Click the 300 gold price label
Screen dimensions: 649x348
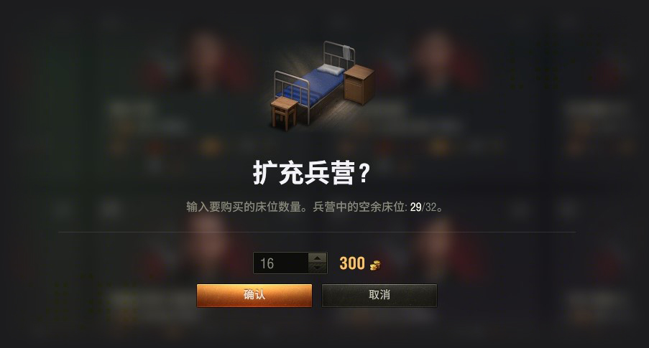pos(352,263)
